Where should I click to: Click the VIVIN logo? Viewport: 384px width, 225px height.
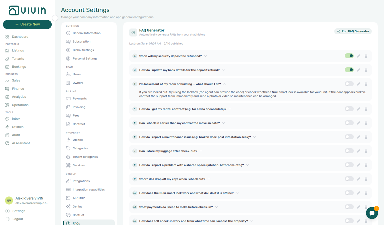[27, 10]
